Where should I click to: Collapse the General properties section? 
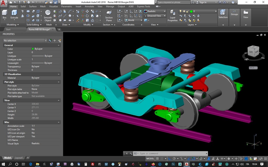tap(59, 45)
